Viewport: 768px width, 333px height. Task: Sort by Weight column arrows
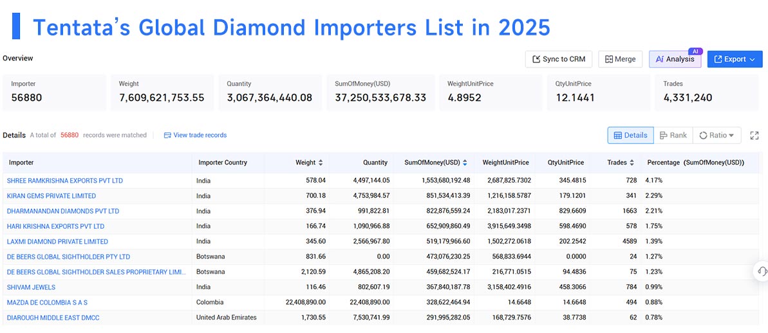[x=321, y=163]
